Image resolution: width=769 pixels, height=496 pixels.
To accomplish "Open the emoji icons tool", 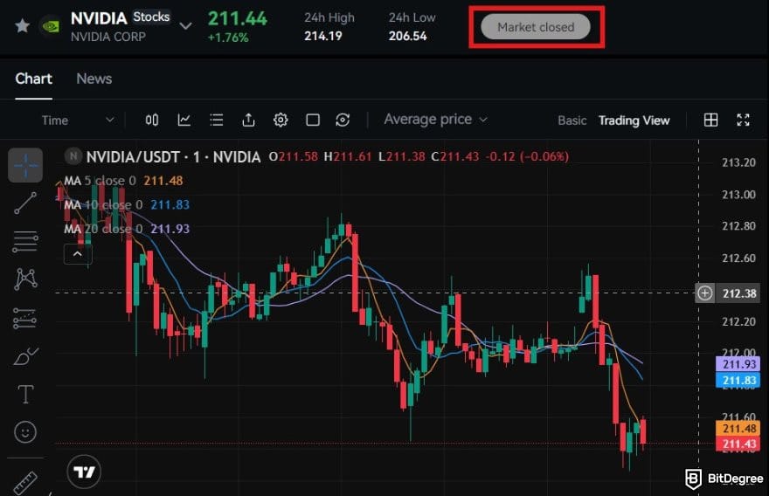I will pos(25,432).
